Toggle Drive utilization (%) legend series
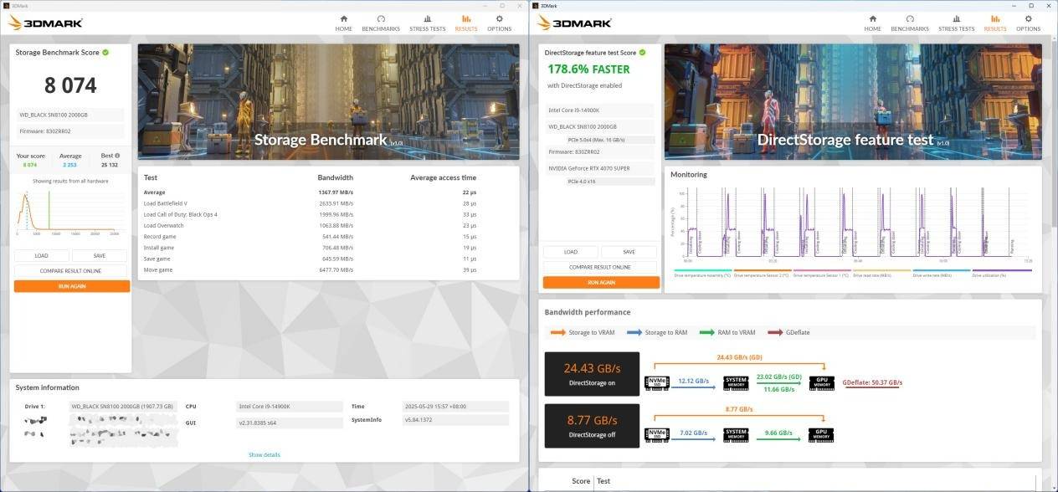Image resolution: width=1058 pixels, height=492 pixels. click(x=1001, y=274)
